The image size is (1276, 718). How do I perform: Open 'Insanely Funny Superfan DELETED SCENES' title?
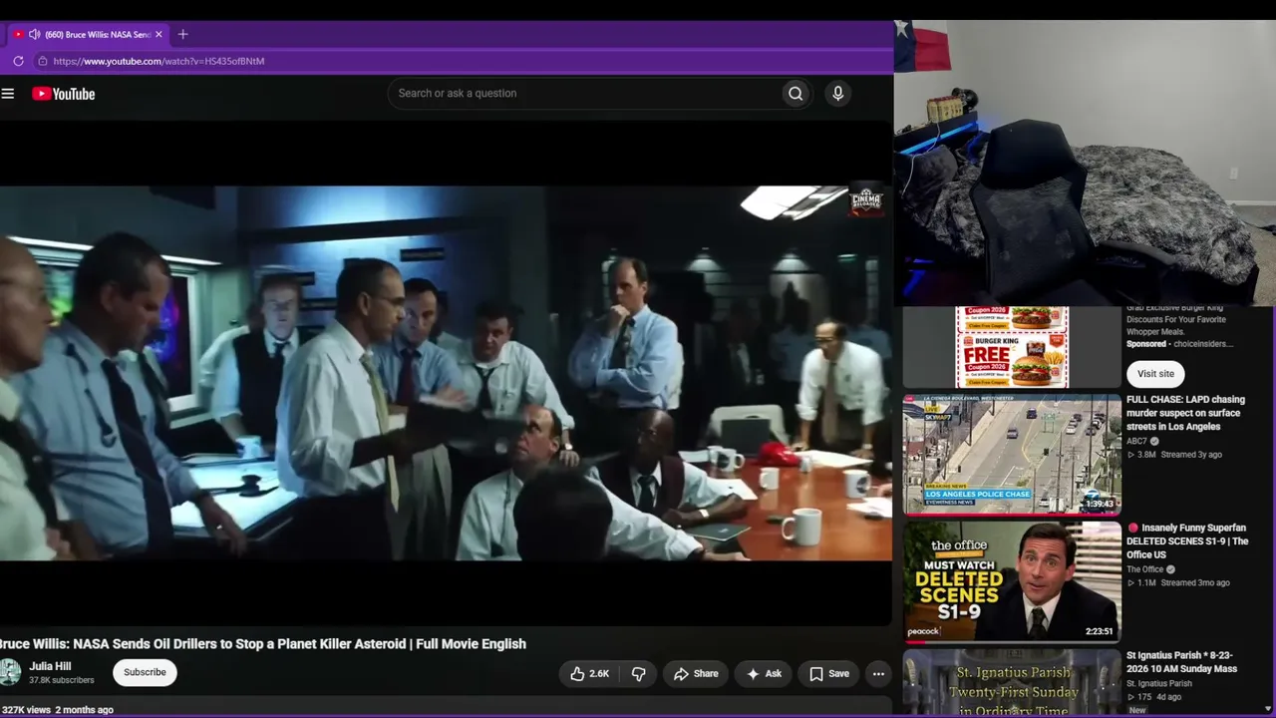coord(1187,541)
